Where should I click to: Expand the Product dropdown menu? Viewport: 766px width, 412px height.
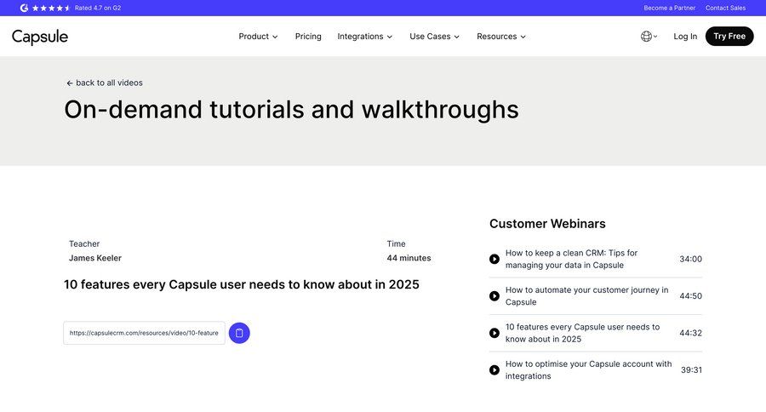pos(258,37)
